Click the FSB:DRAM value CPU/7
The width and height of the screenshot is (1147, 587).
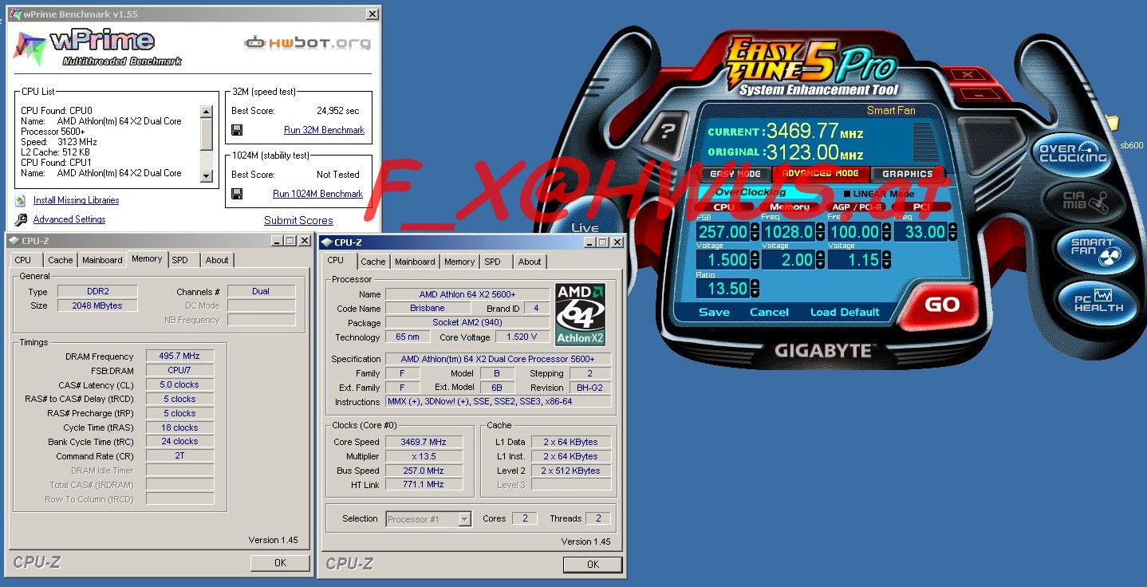[x=179, y=371]
